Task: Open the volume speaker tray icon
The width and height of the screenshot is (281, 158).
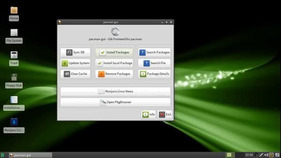Action: (267, 155)
